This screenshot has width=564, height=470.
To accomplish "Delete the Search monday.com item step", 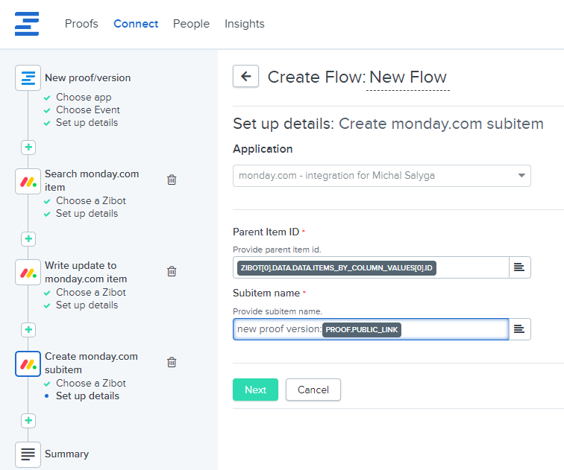I will pyautogui.click(x=172, y=180).
